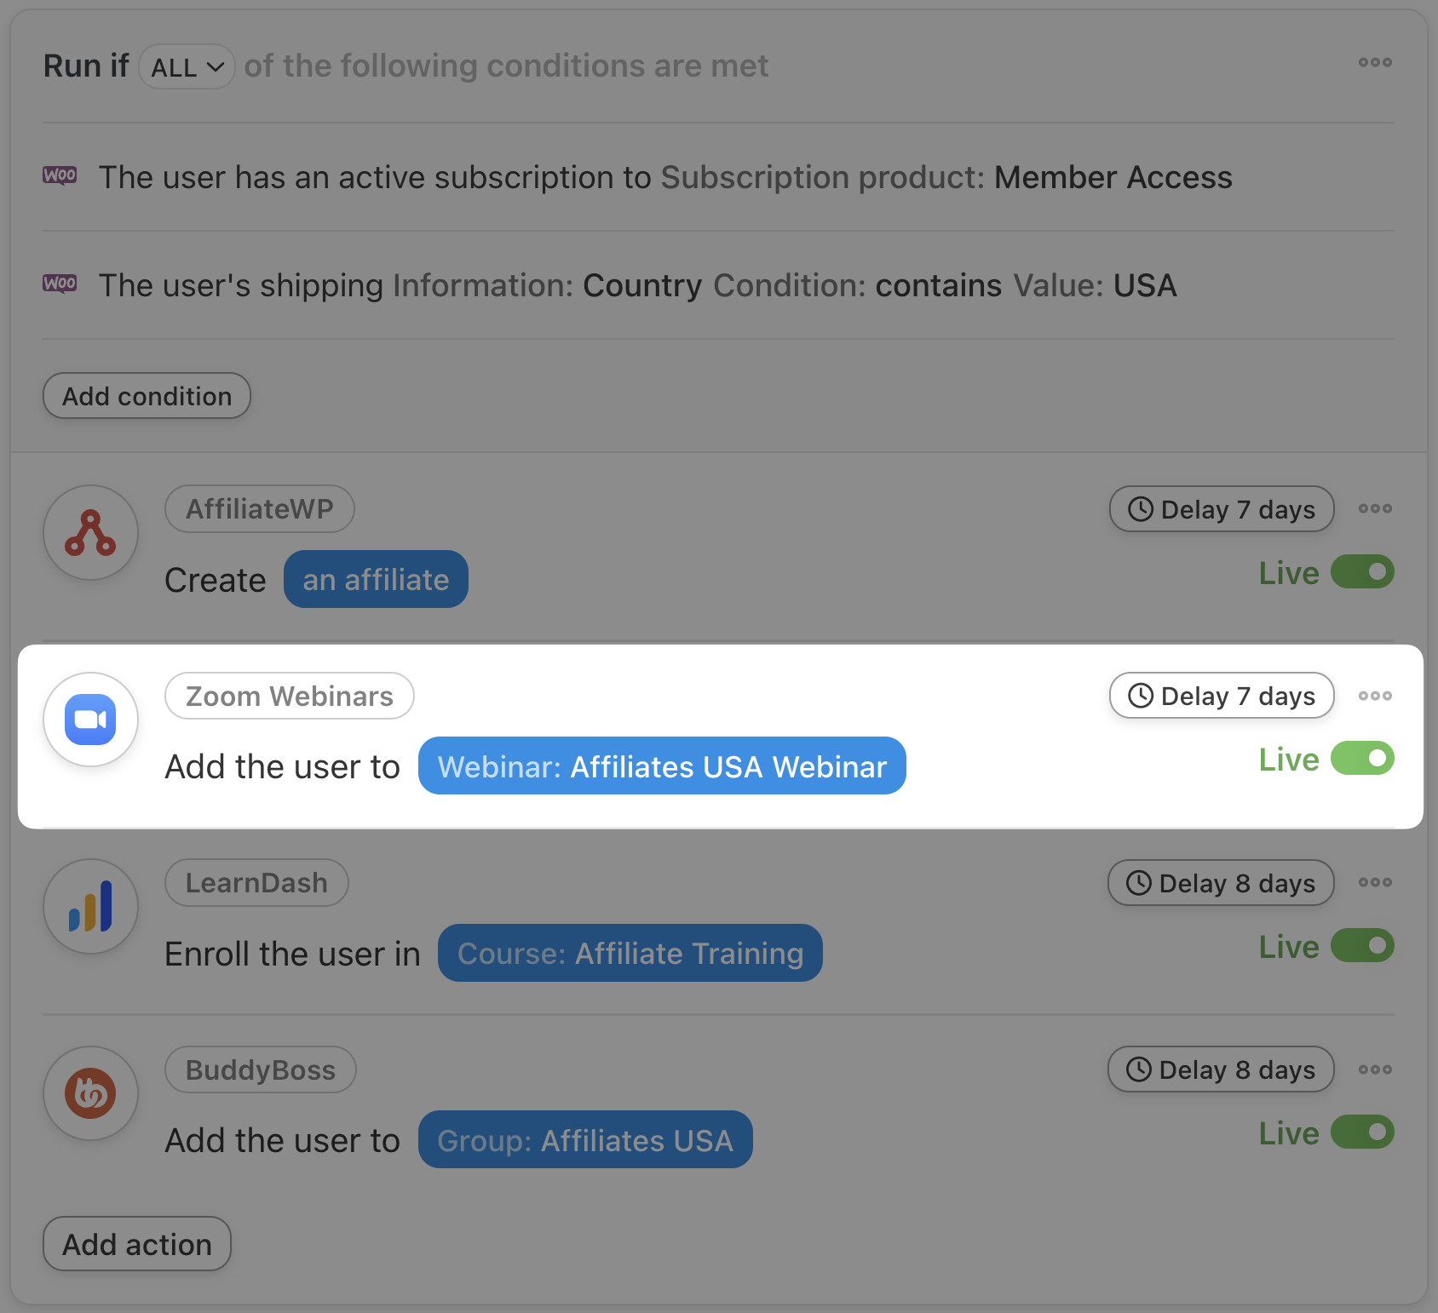The width and height of the screenshot is (1438, 1313).
Task: Select the shipping Country contains USA condition
Action: [637, 285]
